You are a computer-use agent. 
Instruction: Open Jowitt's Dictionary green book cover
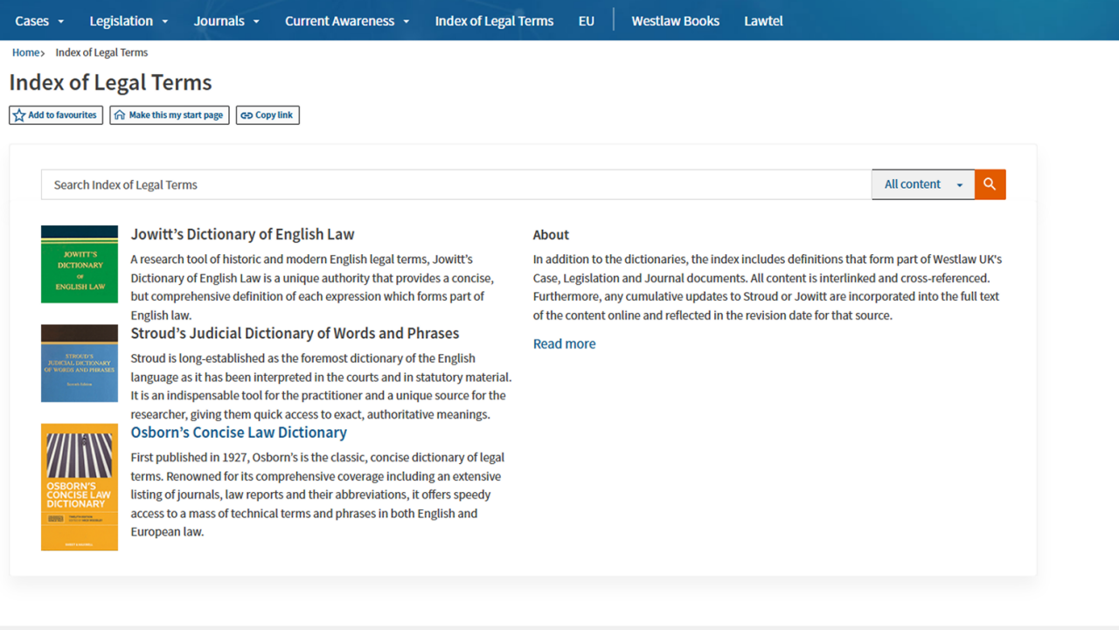click(x=80, y=265)
